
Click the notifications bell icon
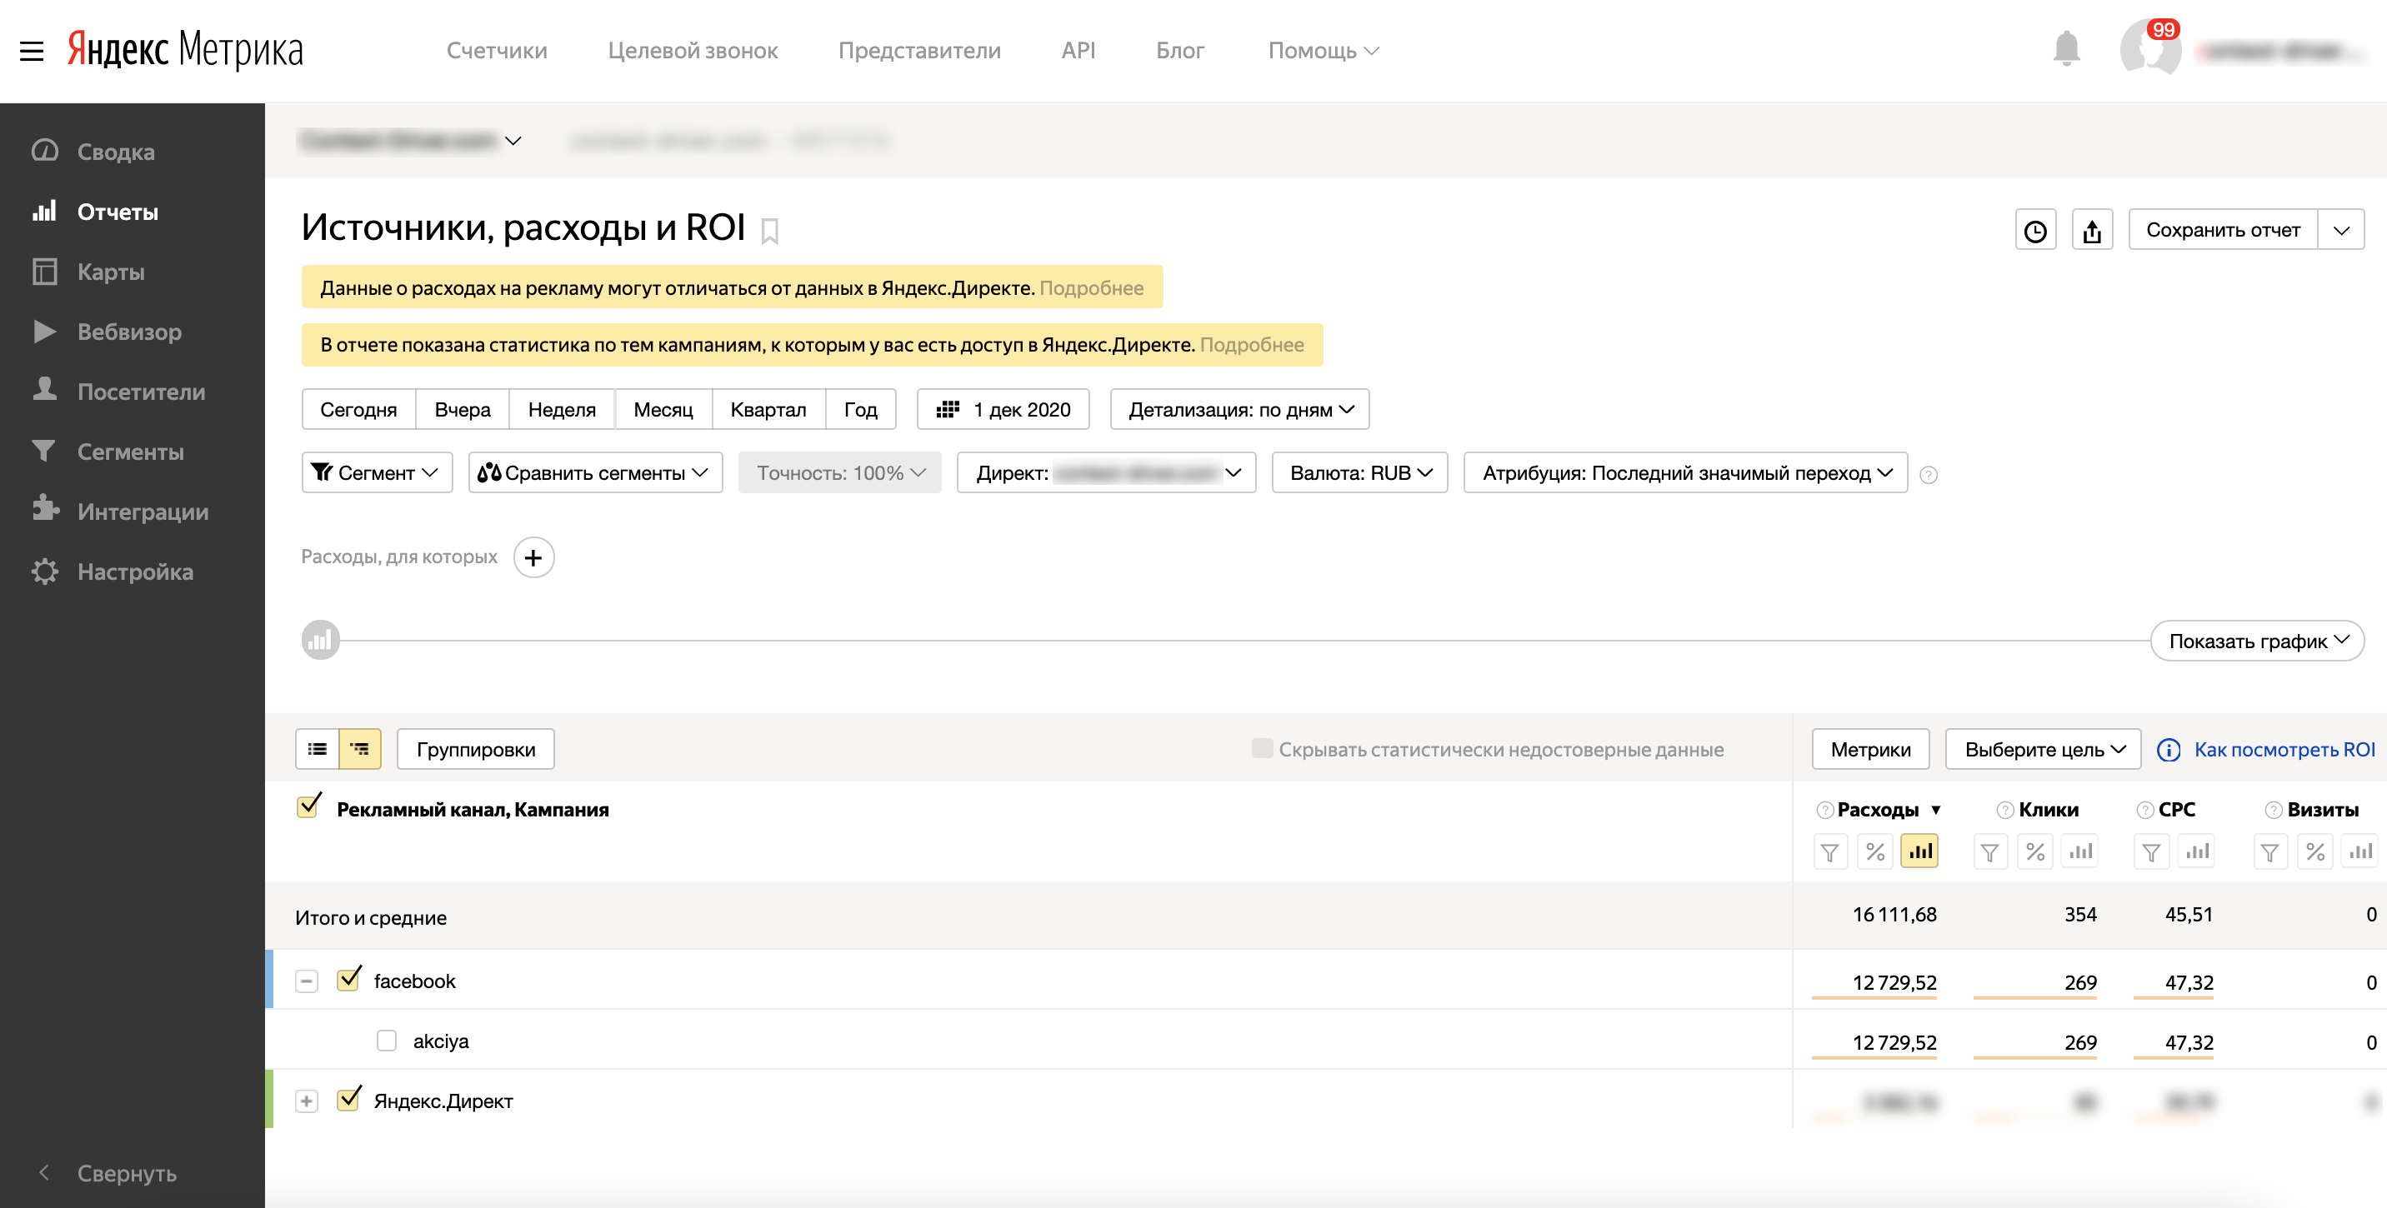[x=2066, y=49]
